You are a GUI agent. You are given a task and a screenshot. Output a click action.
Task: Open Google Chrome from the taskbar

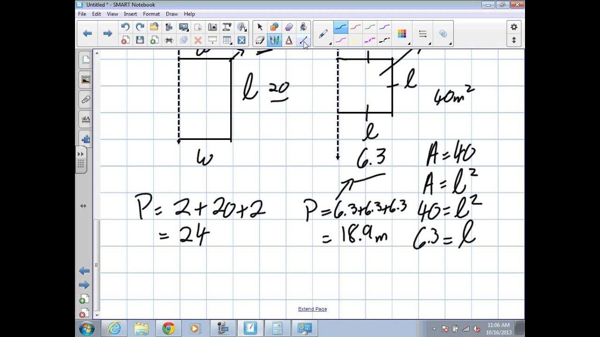coord(168,329)
